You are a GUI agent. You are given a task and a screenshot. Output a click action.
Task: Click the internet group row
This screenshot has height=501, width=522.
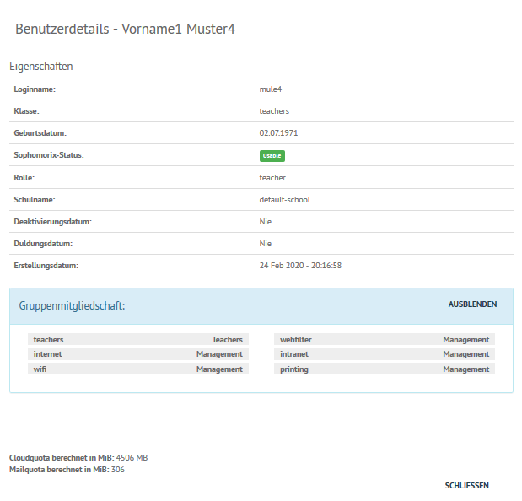pos(138,354)
